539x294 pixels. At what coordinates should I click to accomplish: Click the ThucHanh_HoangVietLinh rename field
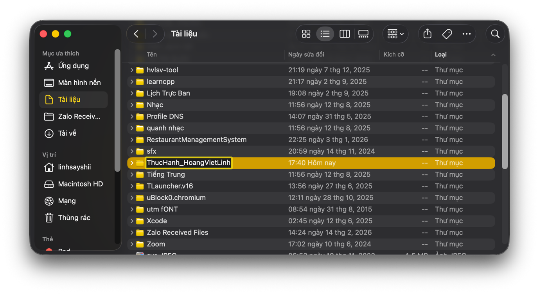(189, 163)
